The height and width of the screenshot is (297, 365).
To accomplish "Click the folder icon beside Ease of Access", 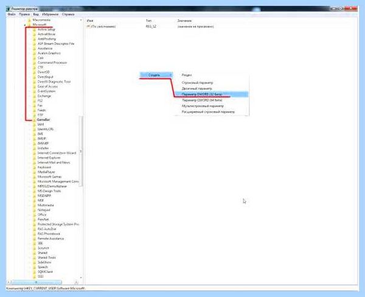I will tap(35, 86).
